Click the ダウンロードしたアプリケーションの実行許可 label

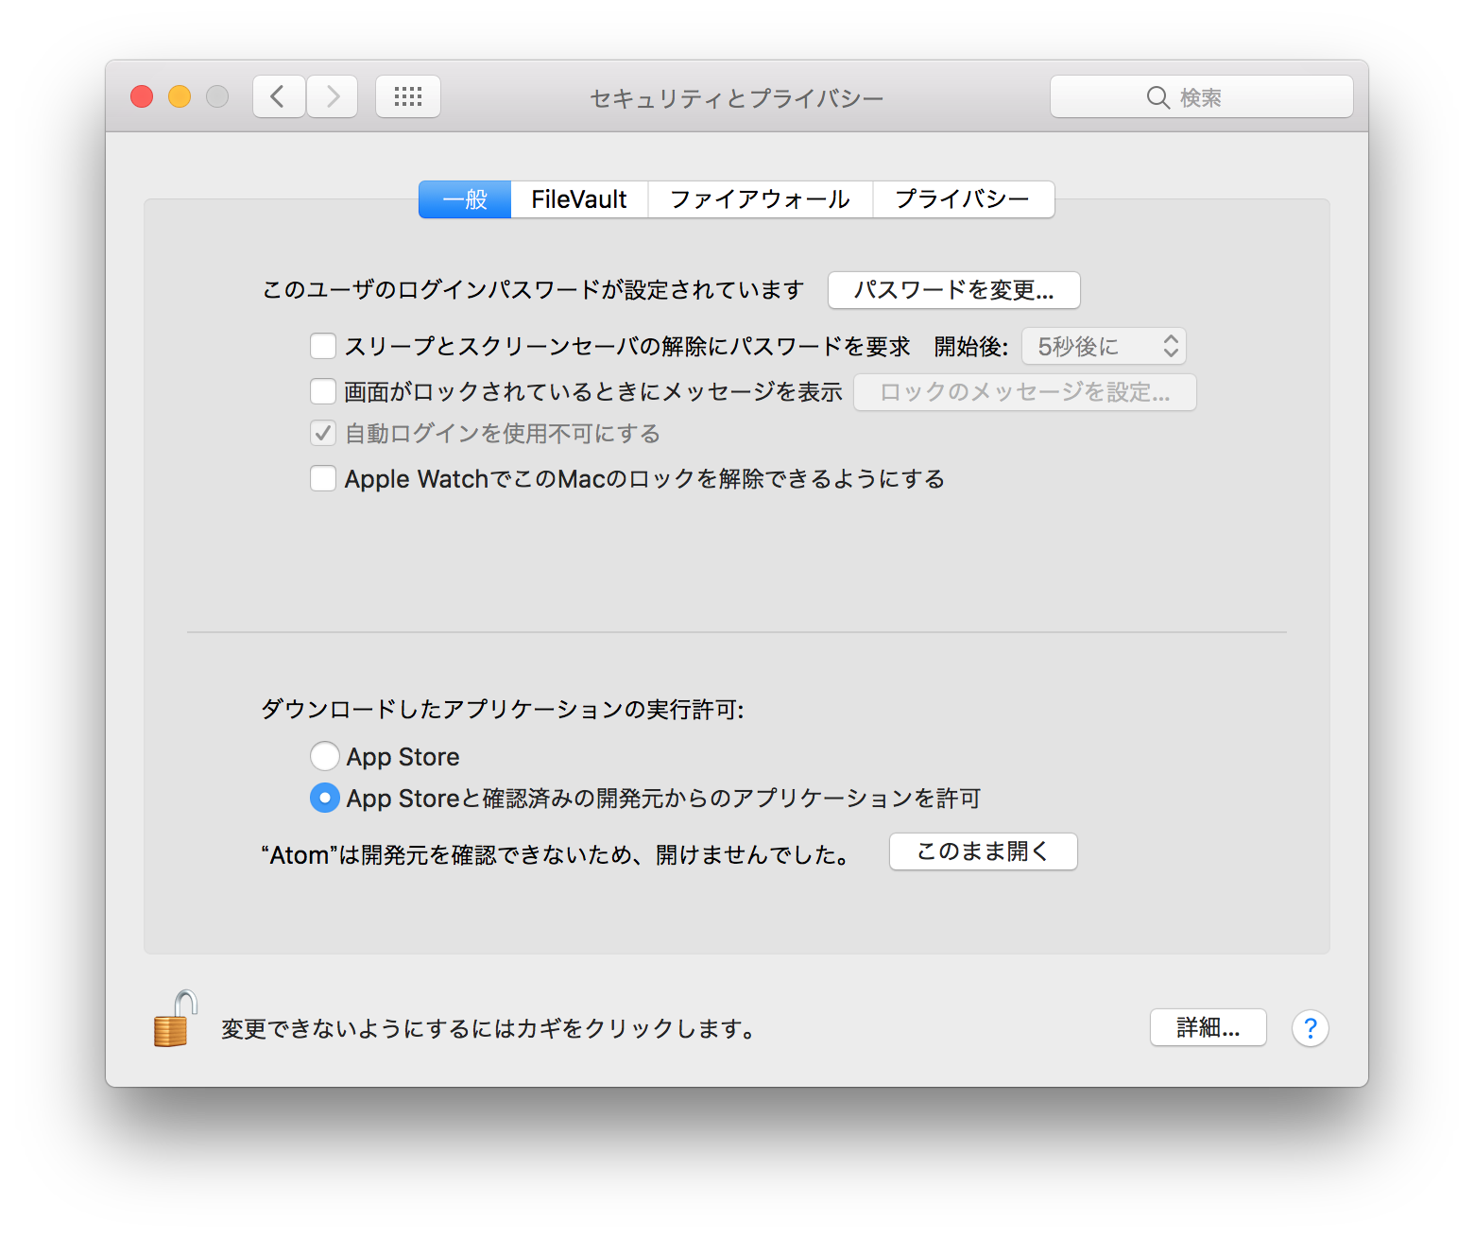point(503,709)
